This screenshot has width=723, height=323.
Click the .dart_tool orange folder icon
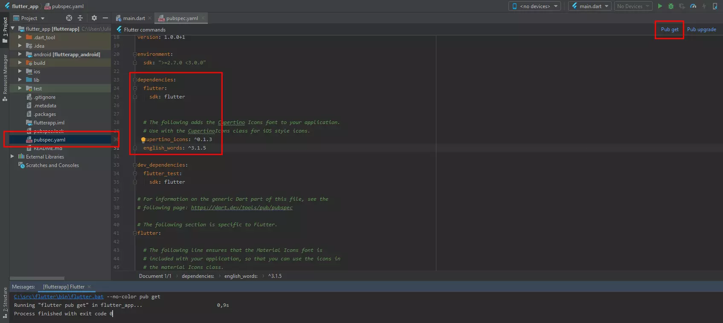(x=29, y=37)
